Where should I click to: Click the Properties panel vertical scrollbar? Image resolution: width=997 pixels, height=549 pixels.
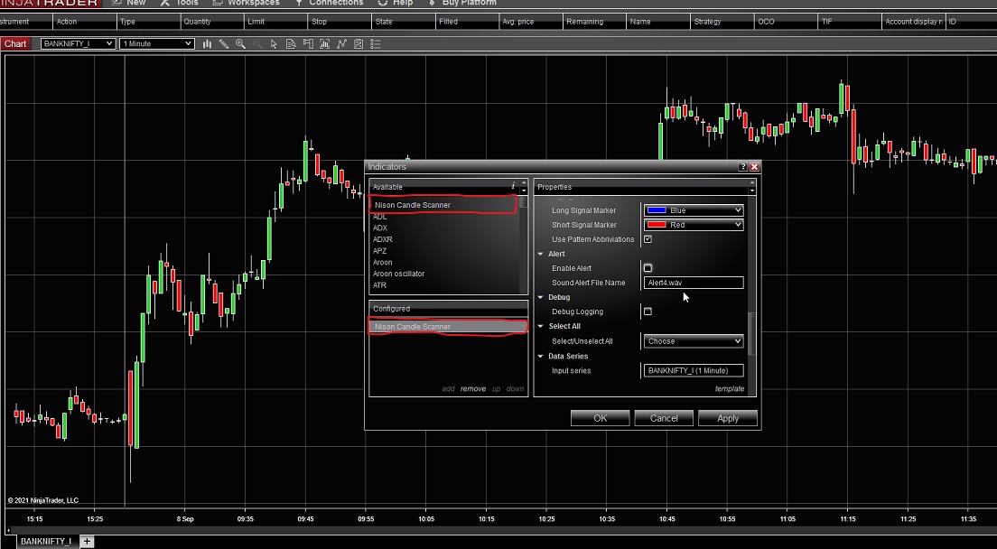click(753, 333)
